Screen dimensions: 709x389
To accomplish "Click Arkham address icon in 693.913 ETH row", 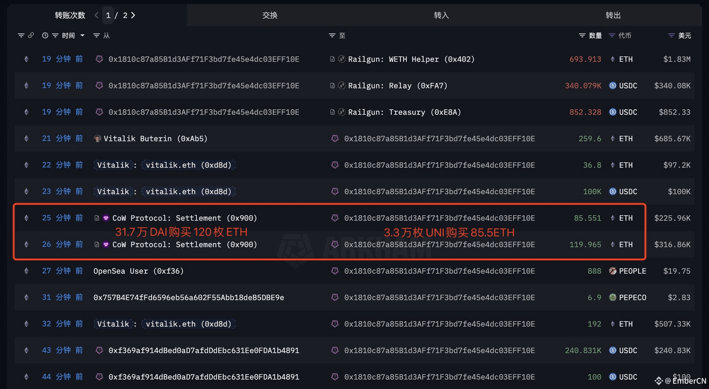I will coord(99,59).
